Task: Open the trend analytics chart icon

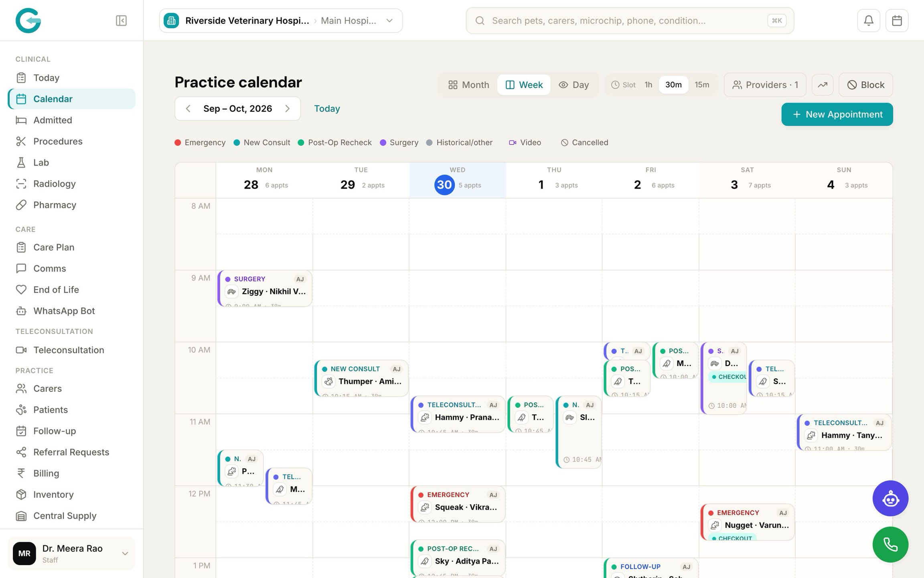Action: click(823, 85)
